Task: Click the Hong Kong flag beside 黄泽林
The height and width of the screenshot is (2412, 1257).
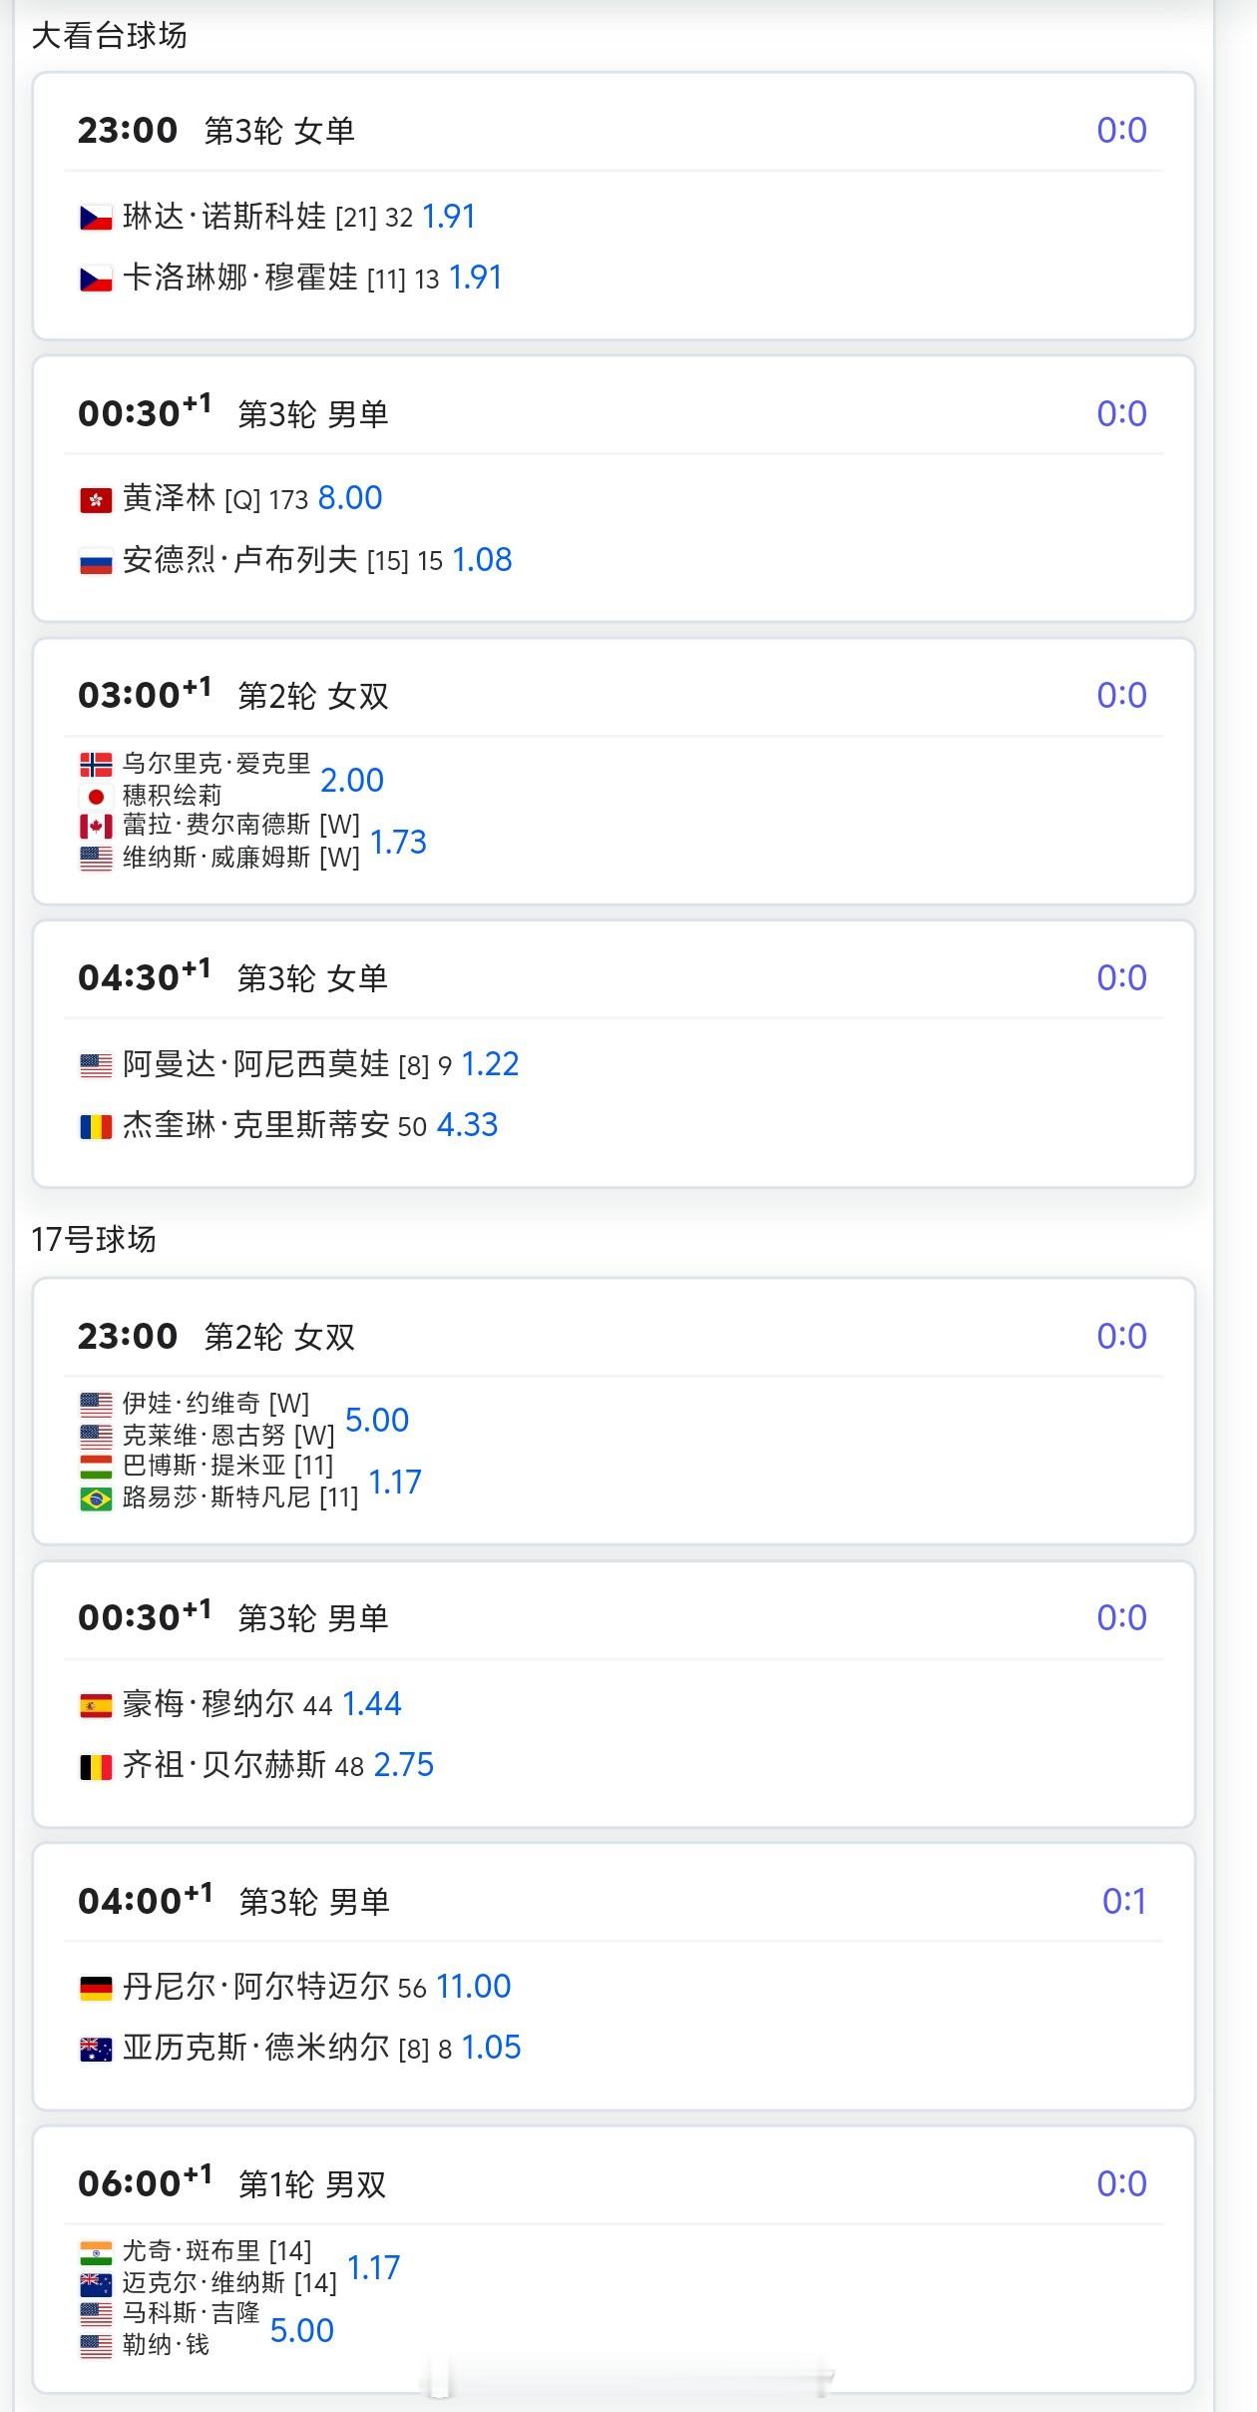Action: coord(96,500)
